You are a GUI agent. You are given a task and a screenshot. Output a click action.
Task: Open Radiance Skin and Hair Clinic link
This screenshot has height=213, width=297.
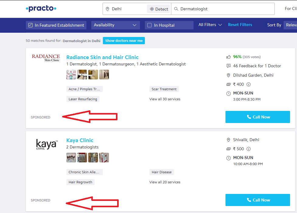point(103,57)
